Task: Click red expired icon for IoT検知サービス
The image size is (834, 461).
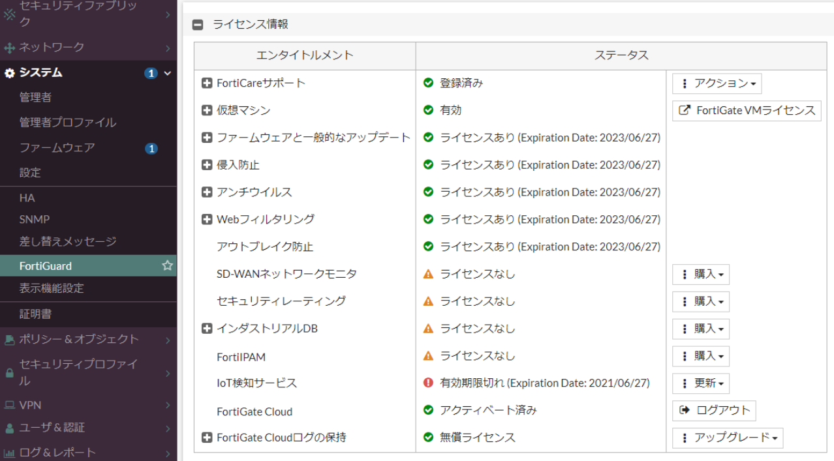Action: (x=428, y=383)
